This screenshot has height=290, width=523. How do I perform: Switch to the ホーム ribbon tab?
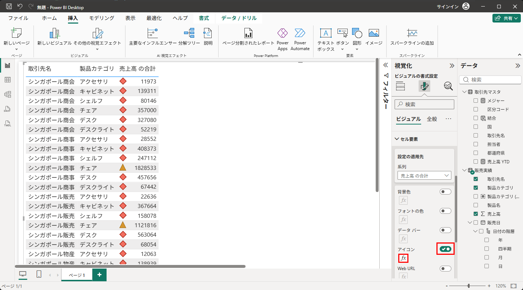(x=49, y=18)
